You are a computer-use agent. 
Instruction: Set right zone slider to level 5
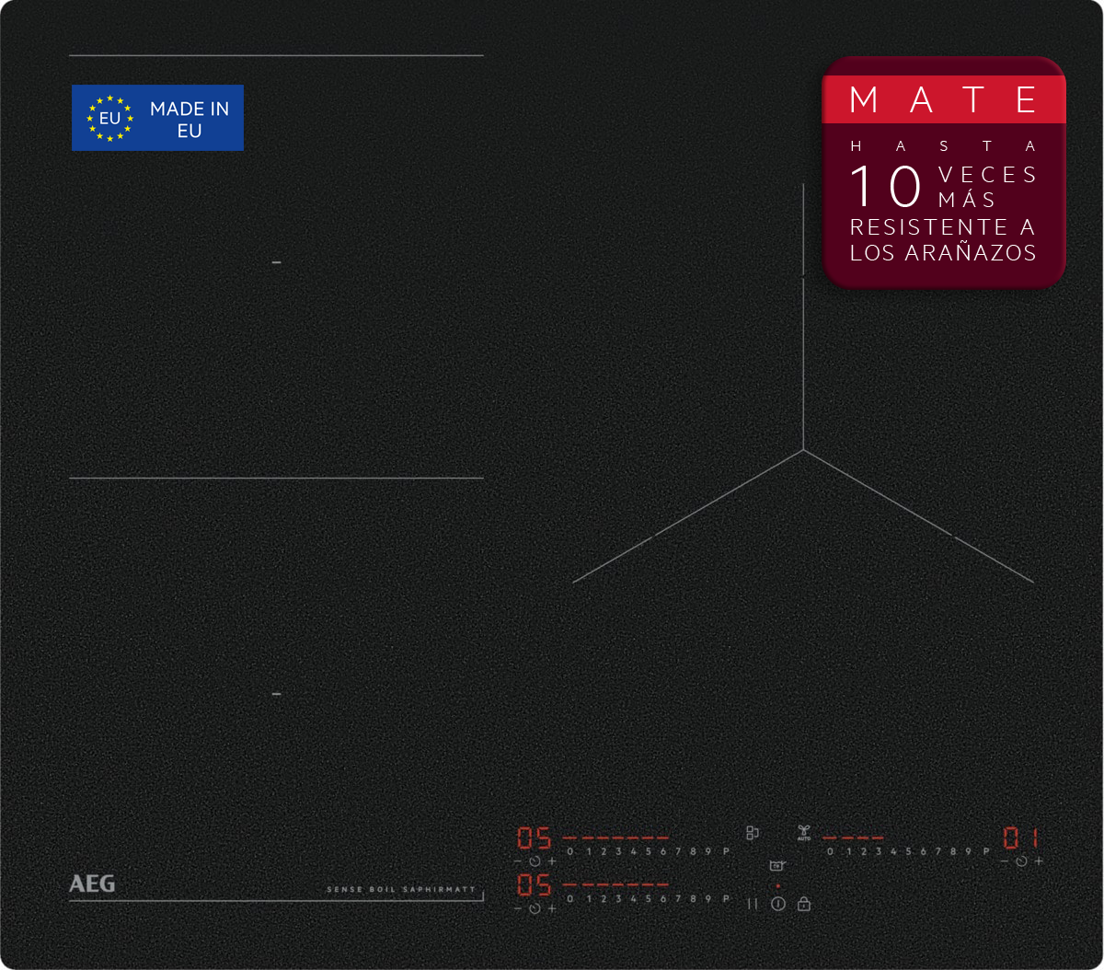(x=908, y=851)
